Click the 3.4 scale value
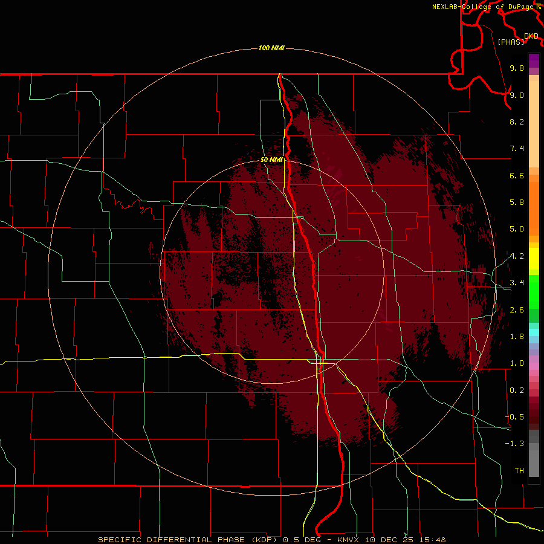This screenshot has width=544, height=544. click(x=517, y=283)
